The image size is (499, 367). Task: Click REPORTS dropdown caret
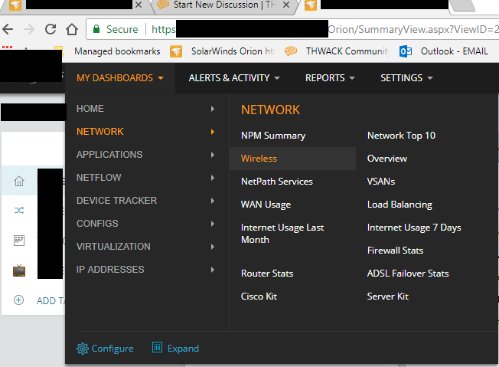(351, 78)
